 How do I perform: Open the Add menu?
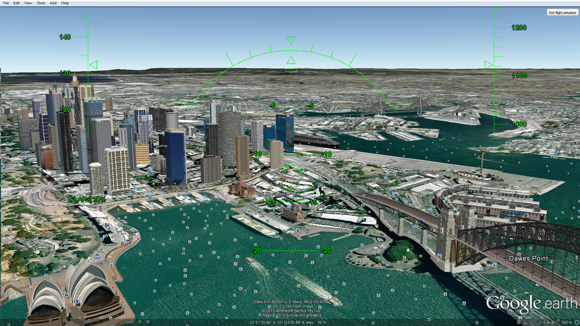(53, 3)
